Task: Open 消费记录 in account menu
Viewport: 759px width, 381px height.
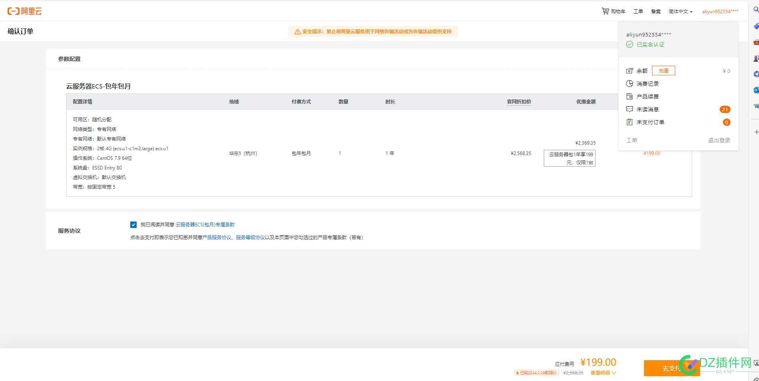Action: [648, 84]
